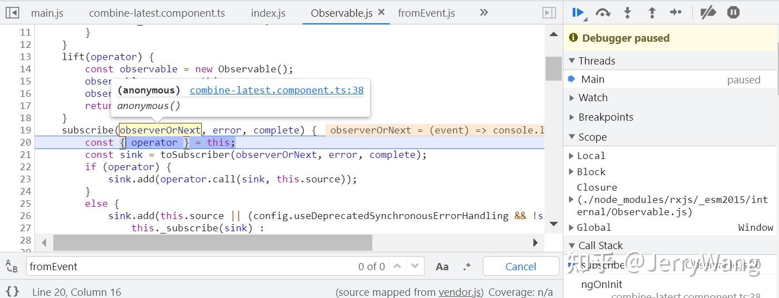
Task: Switch to index.js tab
Action: [x=268, y=13]
